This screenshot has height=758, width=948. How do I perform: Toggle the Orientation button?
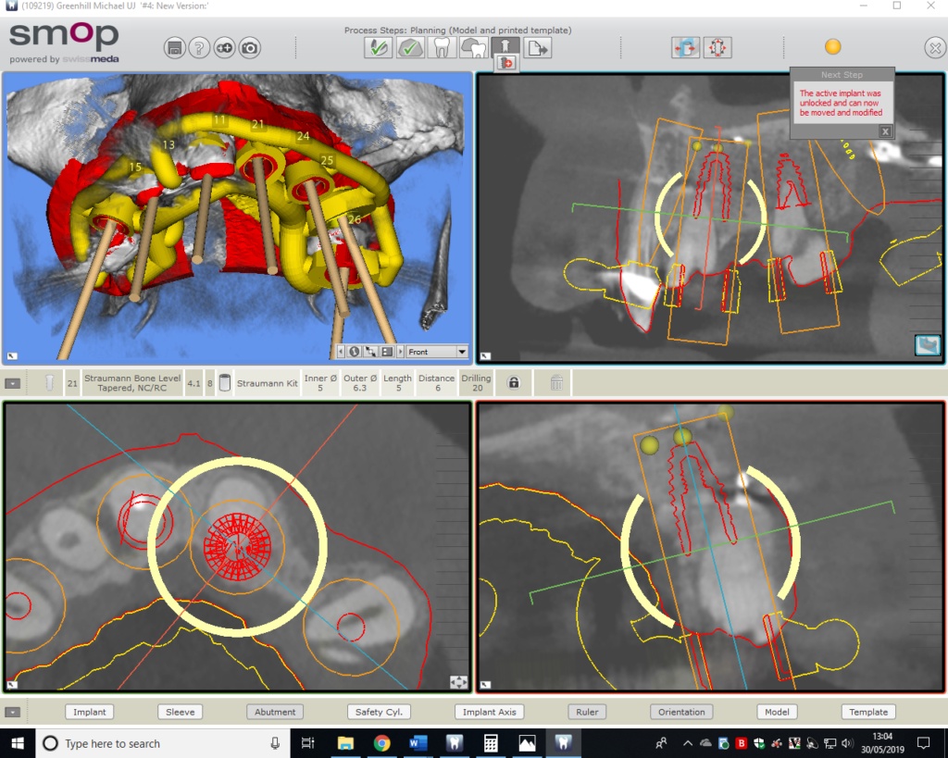point(681,712)
